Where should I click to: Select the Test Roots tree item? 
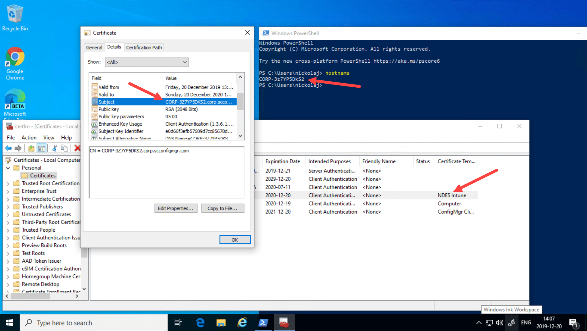pos(33,253)
